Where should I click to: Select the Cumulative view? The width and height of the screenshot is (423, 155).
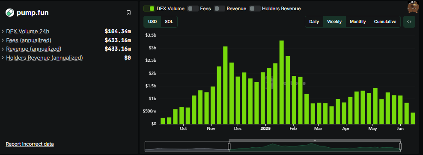click(x=385, y=22)
